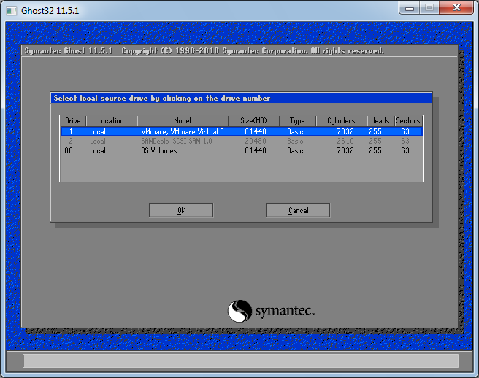Click the Local location in the VMware row
The height and width of the screenshot is (378, 479).
[97, 131]
